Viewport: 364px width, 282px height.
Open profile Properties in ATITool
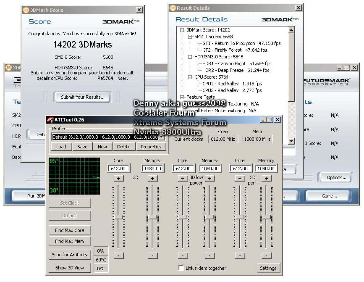coord(151,147)
